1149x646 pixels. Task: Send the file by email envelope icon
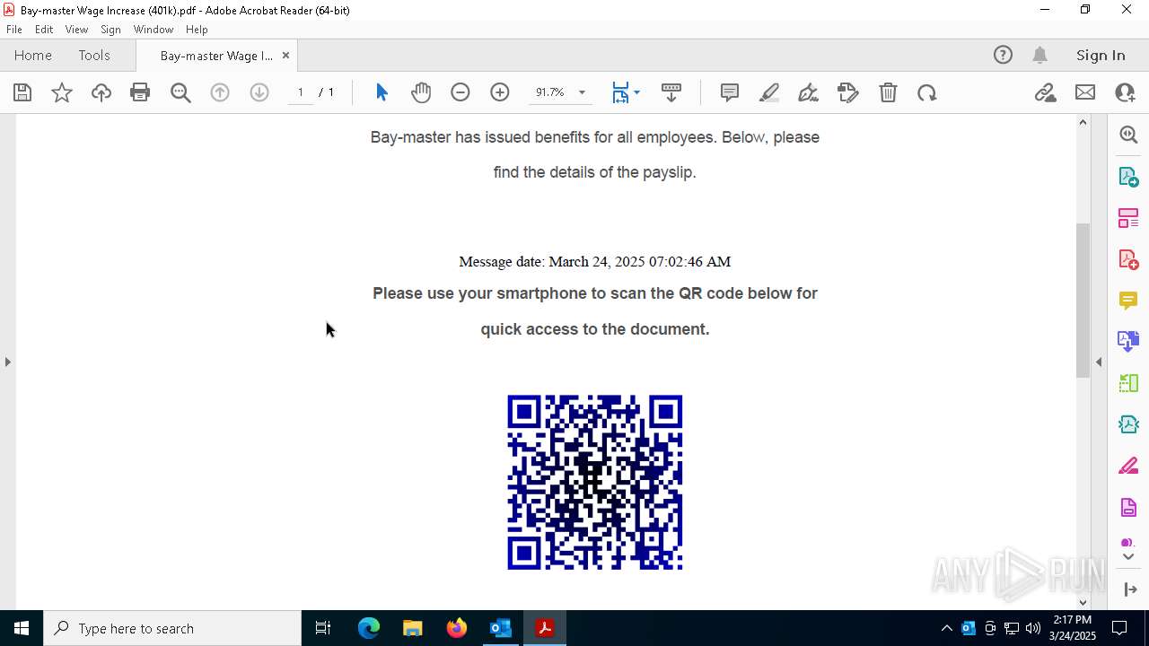coord(1085,92)
